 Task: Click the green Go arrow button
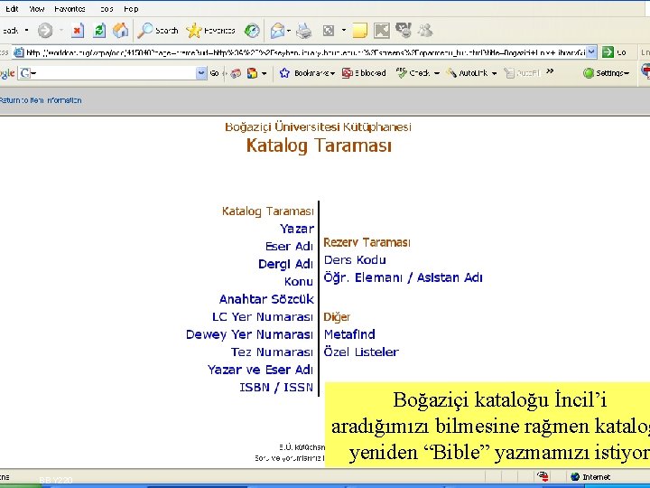pyautogui.click(x=608, y=52)
